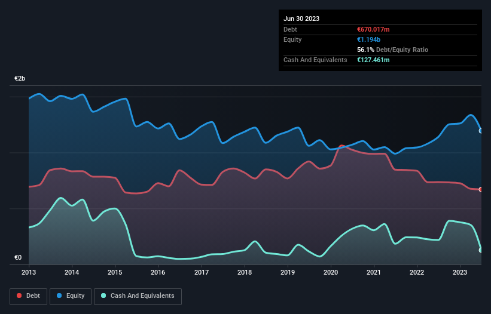Toggle the Debt legend button
The width and height of the screenshot is (491, 314).
tap(28, 295)
